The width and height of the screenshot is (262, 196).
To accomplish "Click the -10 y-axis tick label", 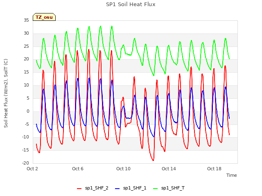I will [x=25, y=137].
